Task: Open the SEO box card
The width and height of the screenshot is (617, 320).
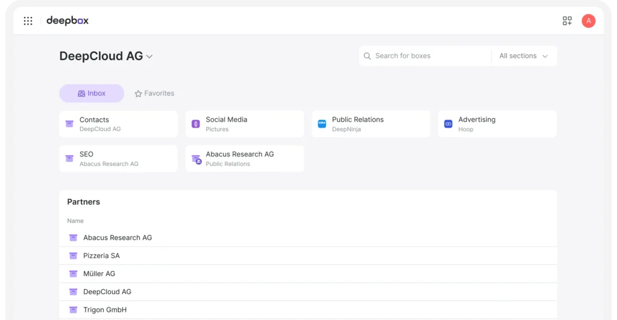Action: pyautogui.click(x=118, y=159)
